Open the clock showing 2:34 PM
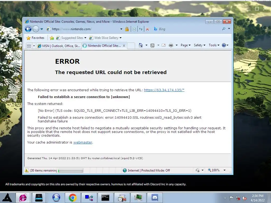The image size is (271, 203). pyautogui.click(x=258, y=198)
